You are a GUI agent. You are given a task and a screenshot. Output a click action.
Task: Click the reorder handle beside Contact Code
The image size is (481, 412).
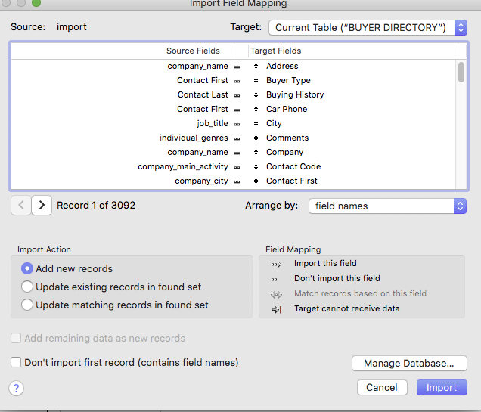(258, 167)
